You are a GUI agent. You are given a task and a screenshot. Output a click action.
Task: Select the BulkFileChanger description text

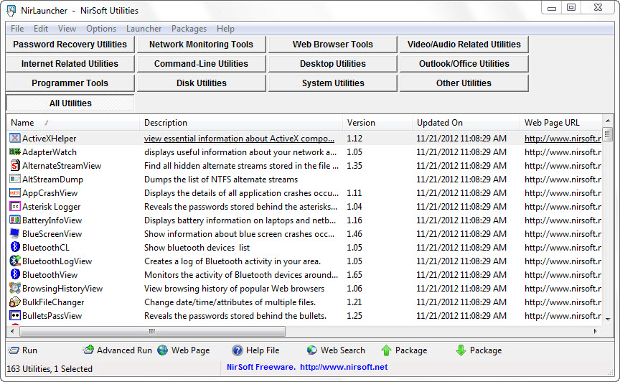click(230, 302)
